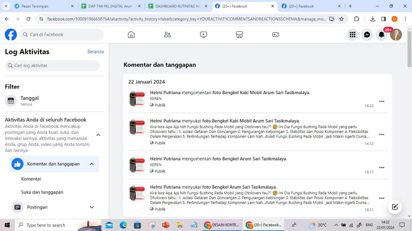Collapse Aktivitas Anda di seluruh Facebook chevron
The image size is (412, 231).
98,135
